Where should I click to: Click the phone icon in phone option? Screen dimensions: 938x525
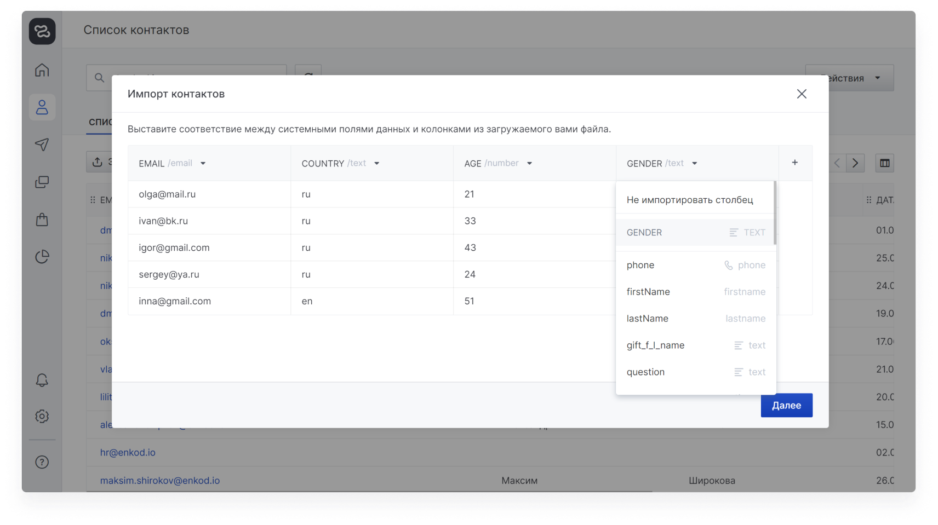pos(729,265)
